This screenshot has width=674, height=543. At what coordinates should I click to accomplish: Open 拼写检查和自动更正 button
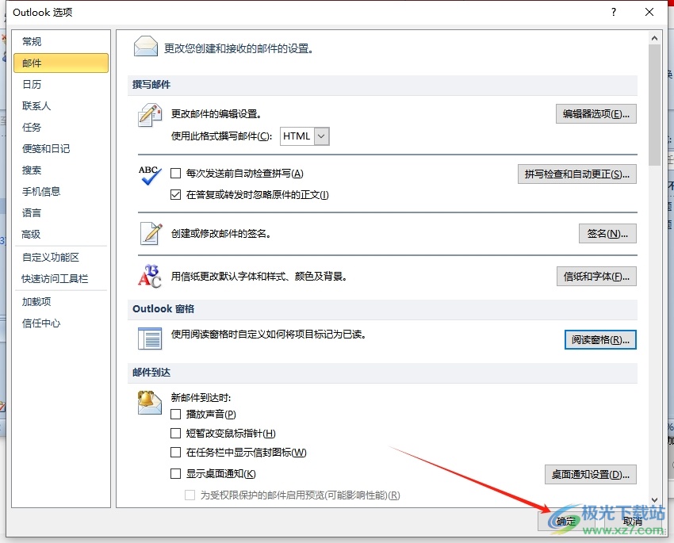(576, 174)
